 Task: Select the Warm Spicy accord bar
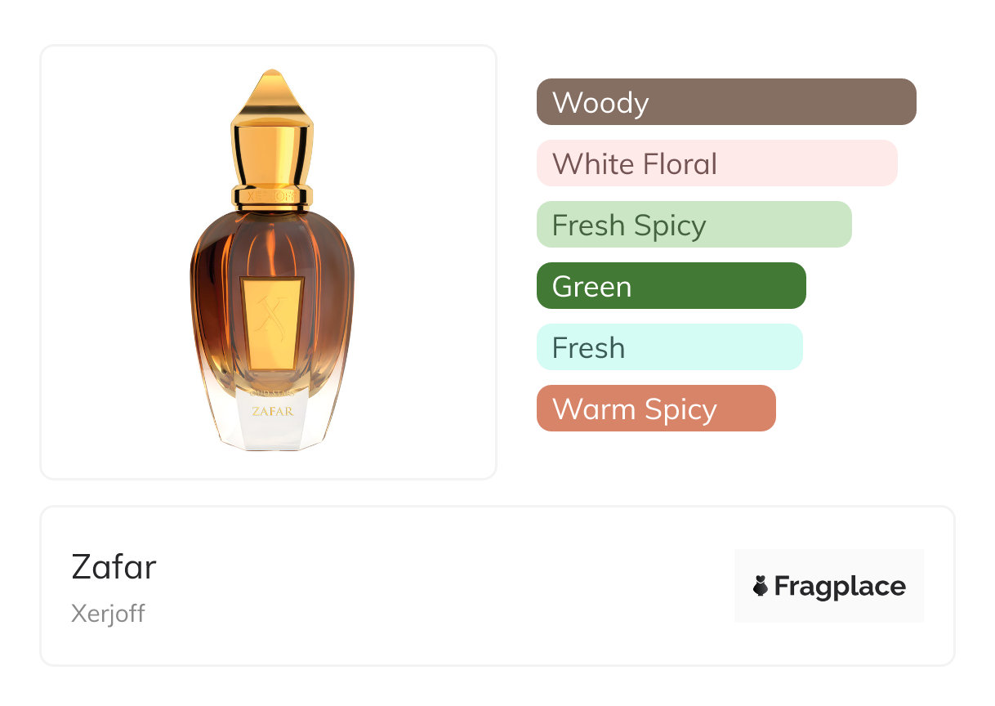(x=655, y=409)
